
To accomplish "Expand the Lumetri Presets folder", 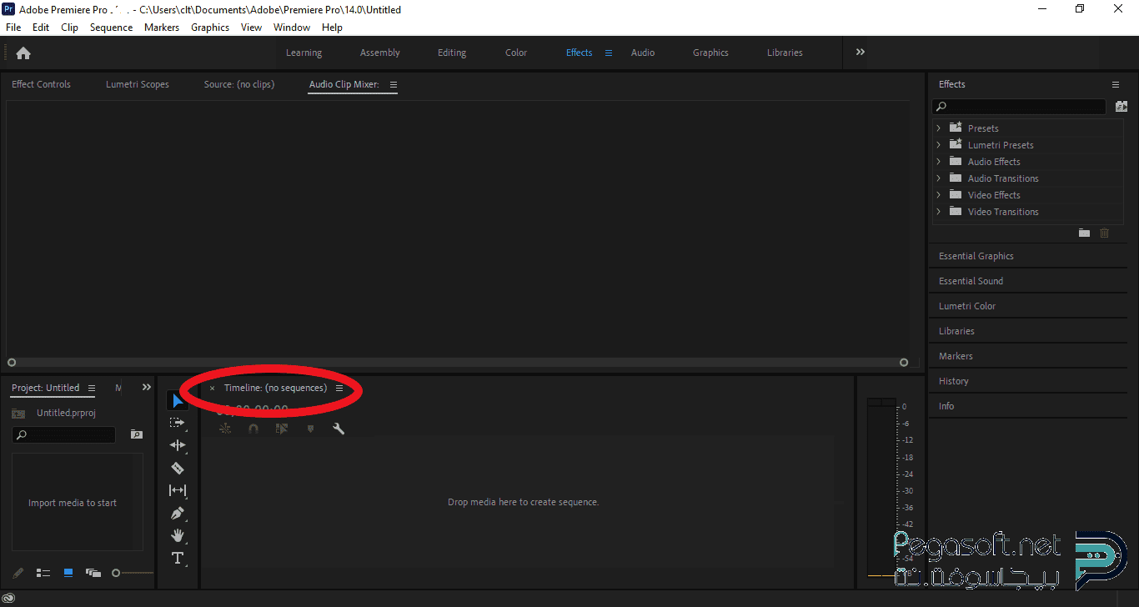I will tap(938, 145).
